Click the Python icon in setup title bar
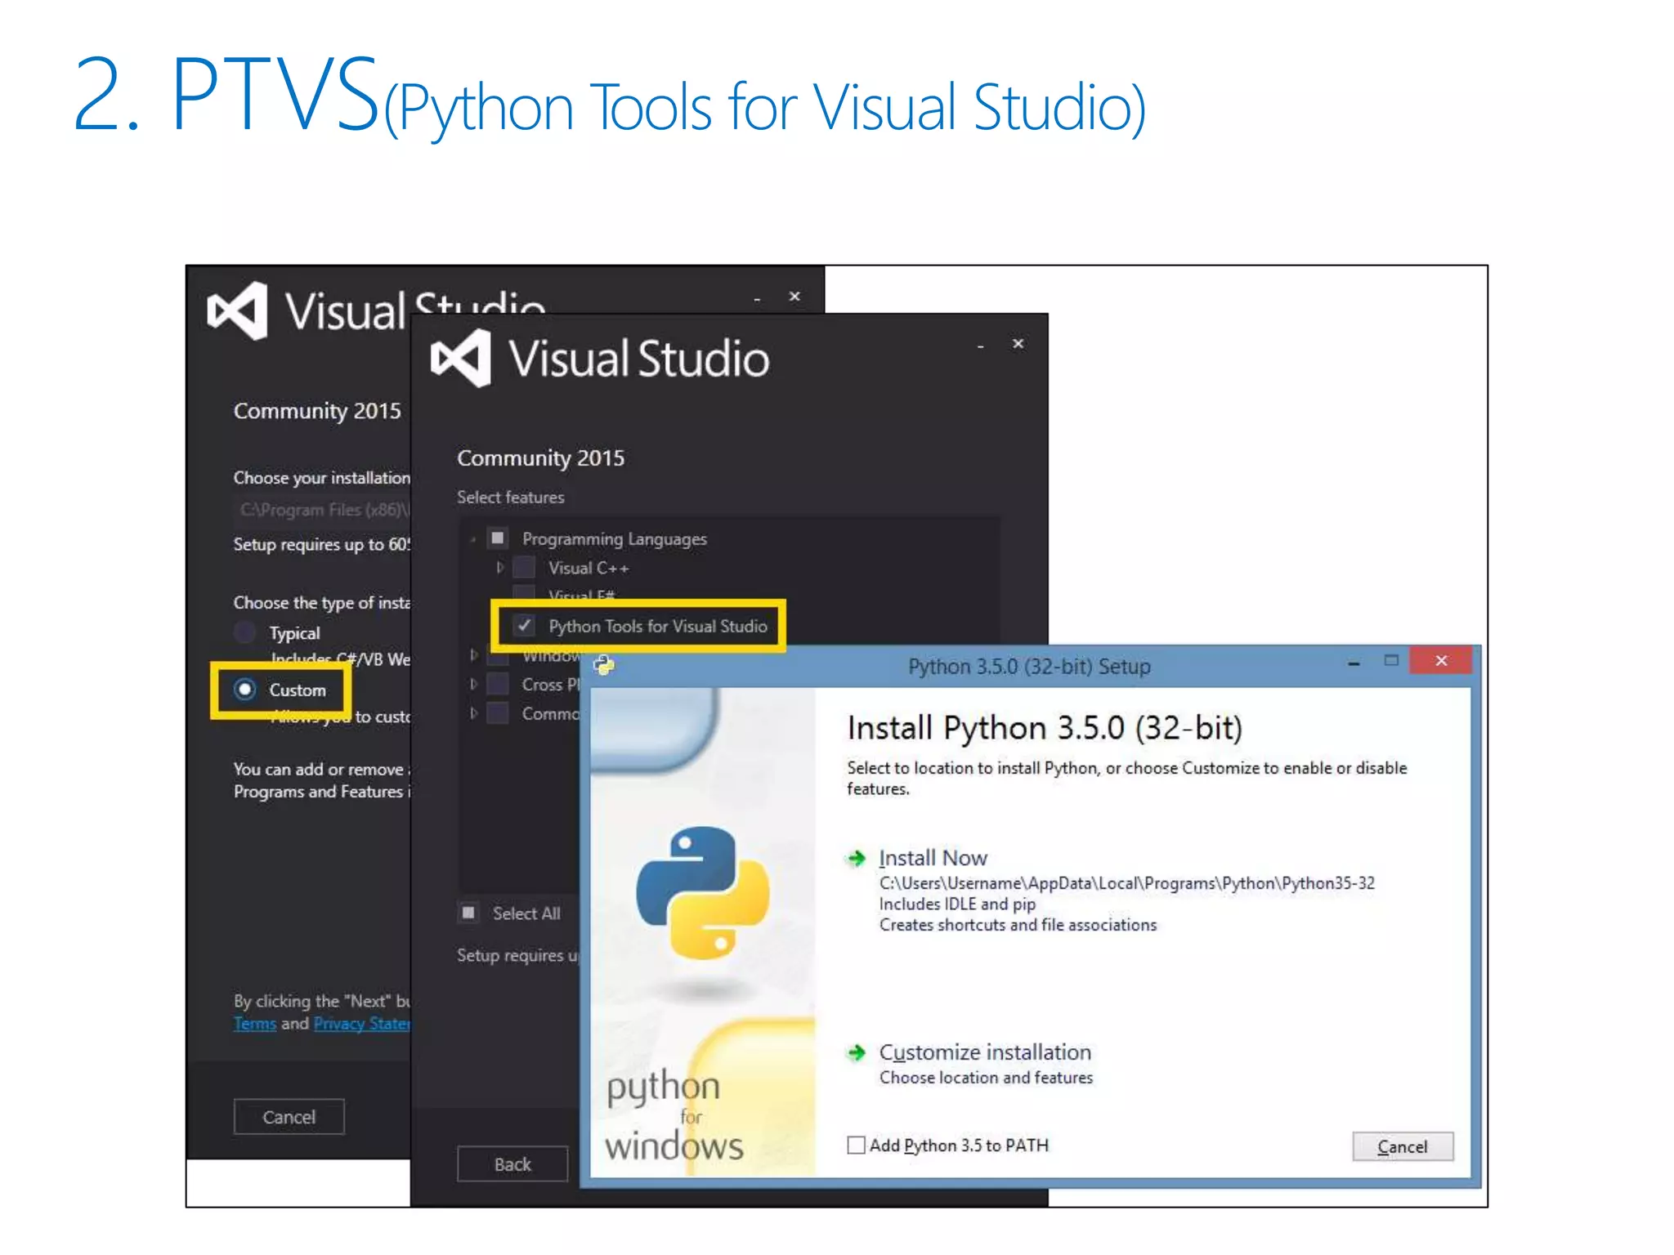1674x1255 pixels. pos(604,665)
